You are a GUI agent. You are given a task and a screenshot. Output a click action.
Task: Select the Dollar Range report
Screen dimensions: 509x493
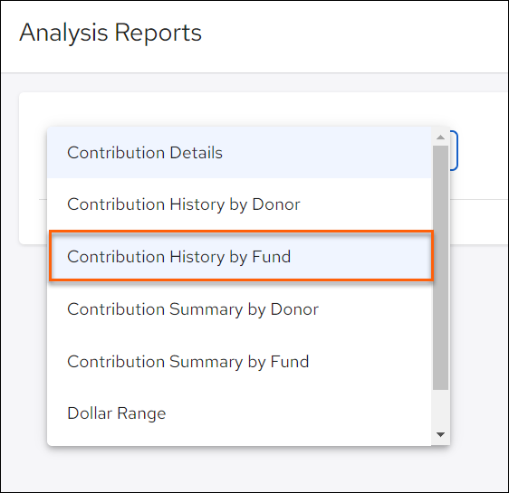[x=239, y=413]
